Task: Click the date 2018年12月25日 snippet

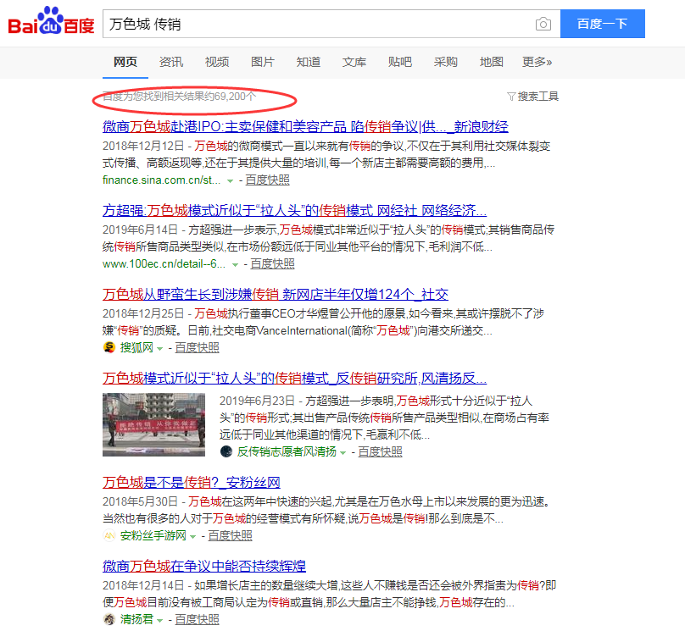Action: [x=143, y=313]
